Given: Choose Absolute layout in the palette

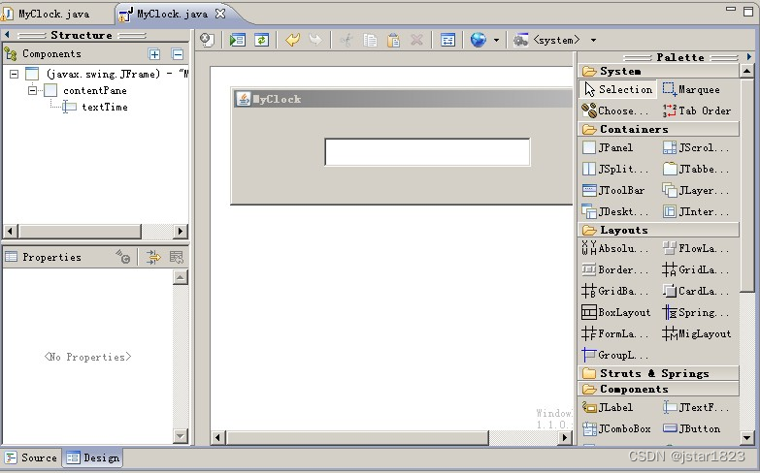Looking at the screenshot, I should [614, 248].
